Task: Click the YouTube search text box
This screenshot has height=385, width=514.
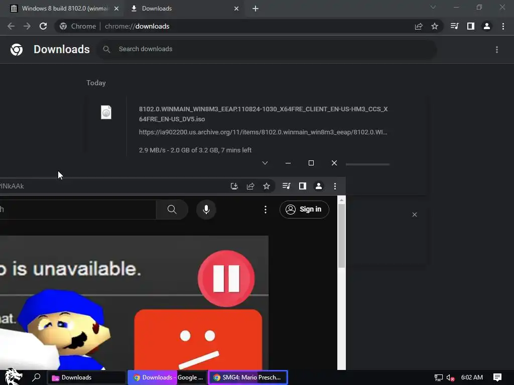Action: coord(78,210)
